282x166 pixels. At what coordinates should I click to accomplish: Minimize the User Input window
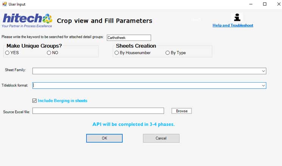tap(251, 4)
